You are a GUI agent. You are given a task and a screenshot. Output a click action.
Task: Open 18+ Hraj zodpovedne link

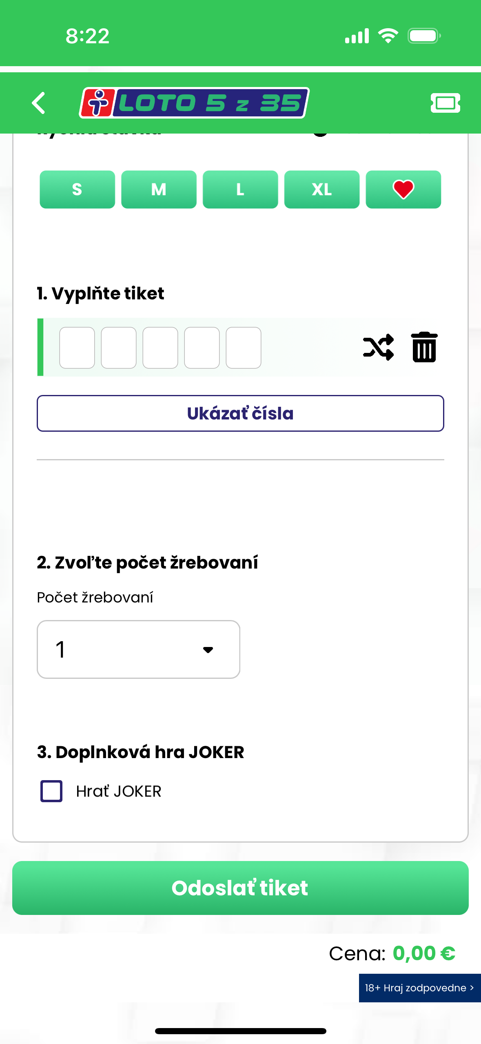click(419, 988)
